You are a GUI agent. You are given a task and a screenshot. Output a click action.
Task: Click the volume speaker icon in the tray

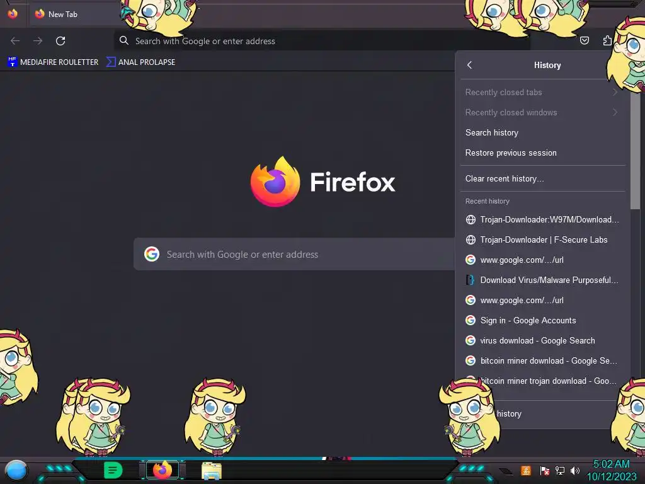tap(575, 470)
